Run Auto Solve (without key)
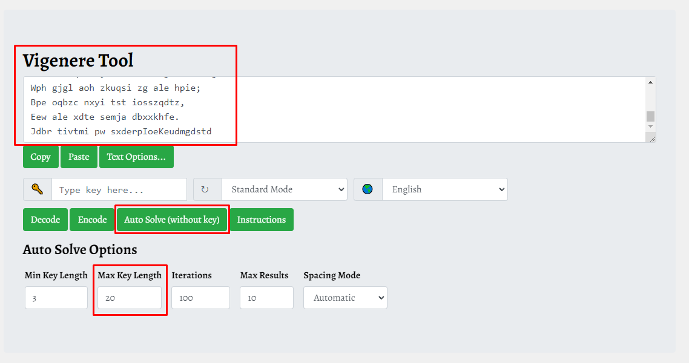689x363 pixels. coord(172,220)
